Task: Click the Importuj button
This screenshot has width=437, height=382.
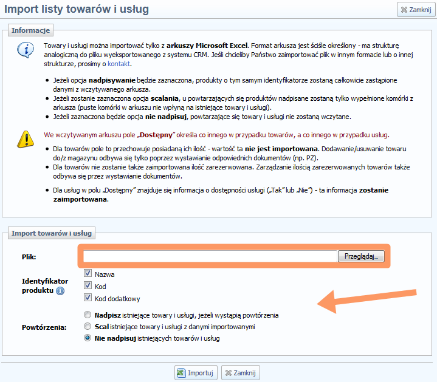Action: coord(195,373)
